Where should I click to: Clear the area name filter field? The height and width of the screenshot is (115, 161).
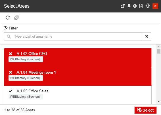[147, 37]
